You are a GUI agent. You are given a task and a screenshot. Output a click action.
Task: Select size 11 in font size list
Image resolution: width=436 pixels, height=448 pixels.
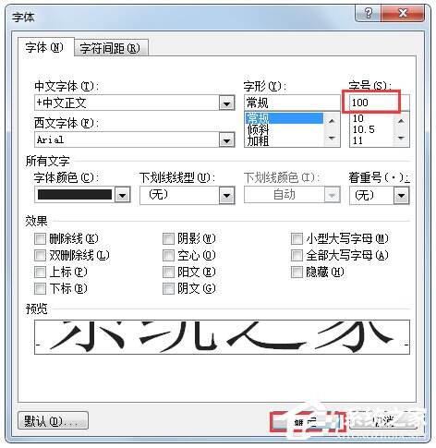[x=371, y=141]
